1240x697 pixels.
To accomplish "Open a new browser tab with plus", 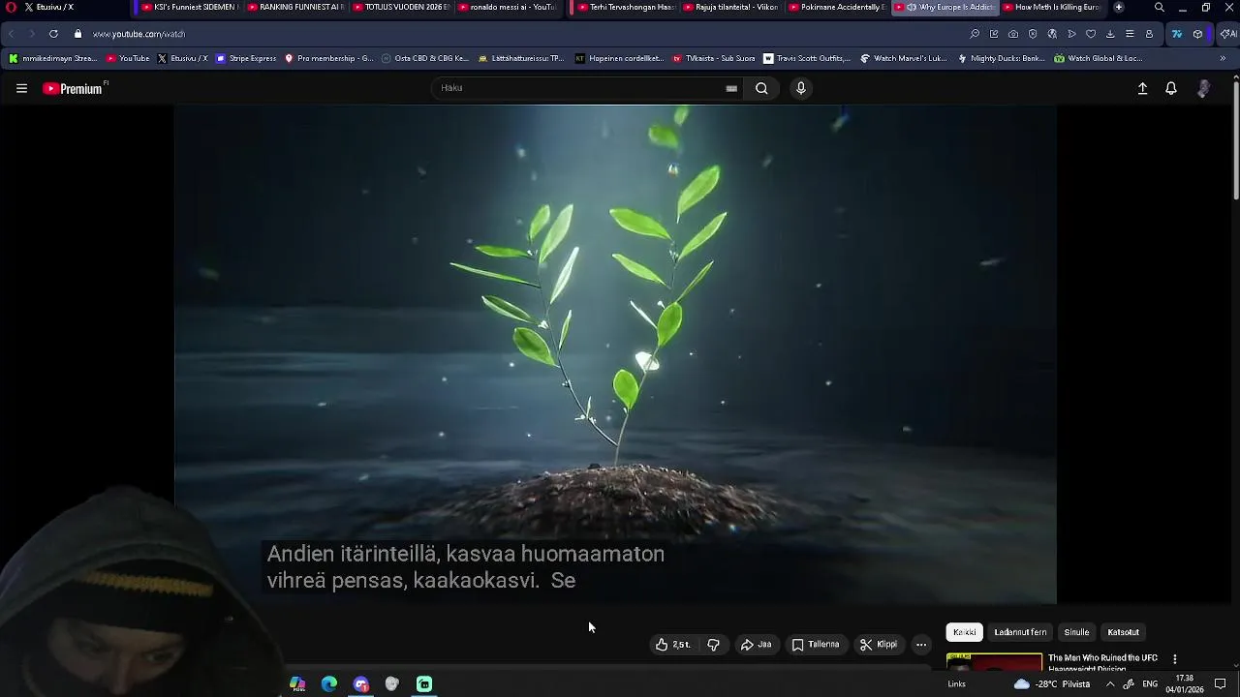I will [1119, 7].
